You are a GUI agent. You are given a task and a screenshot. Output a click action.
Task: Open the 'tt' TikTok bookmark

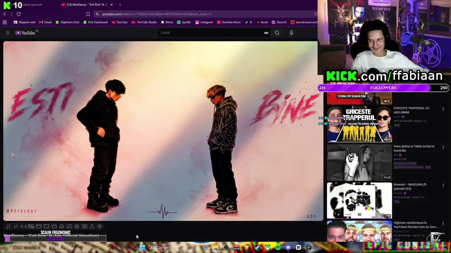[248, 22]
